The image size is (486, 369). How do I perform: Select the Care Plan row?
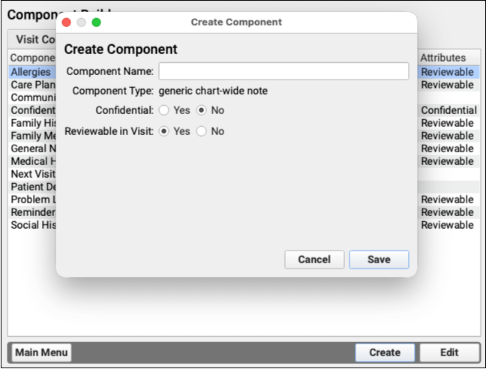pyautogui.click(x=31, y=85)
